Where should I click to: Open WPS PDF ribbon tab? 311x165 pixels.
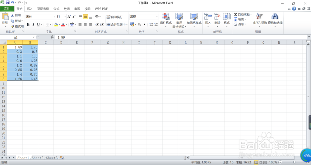pyautogui.click(x=101, y=9)
